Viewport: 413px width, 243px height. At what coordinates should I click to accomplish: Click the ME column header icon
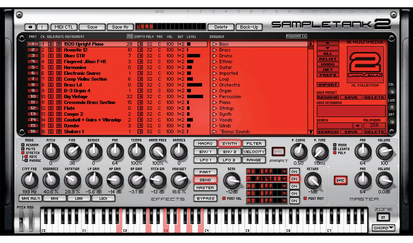130,36
